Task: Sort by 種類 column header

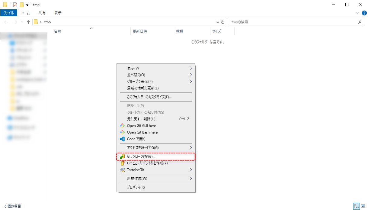Action: tap(192, 31)
